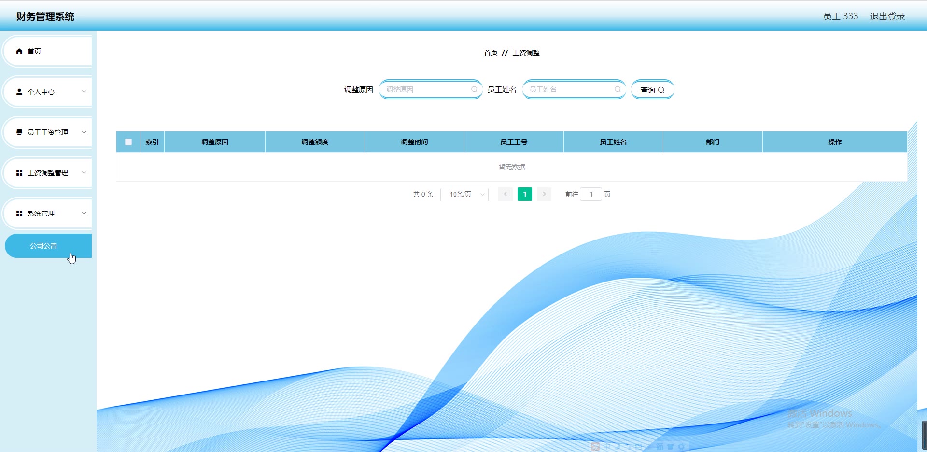
Task: Click the 部门 column header
Action: click(713, 142)
